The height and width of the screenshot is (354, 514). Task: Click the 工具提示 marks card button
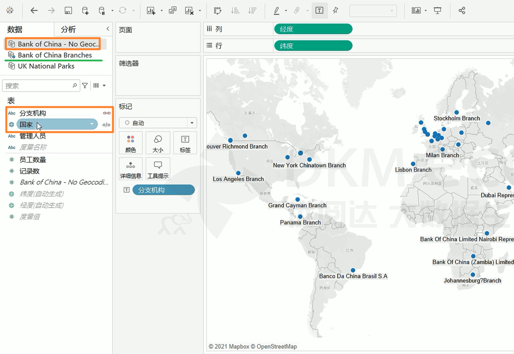[x=158, y=169]
